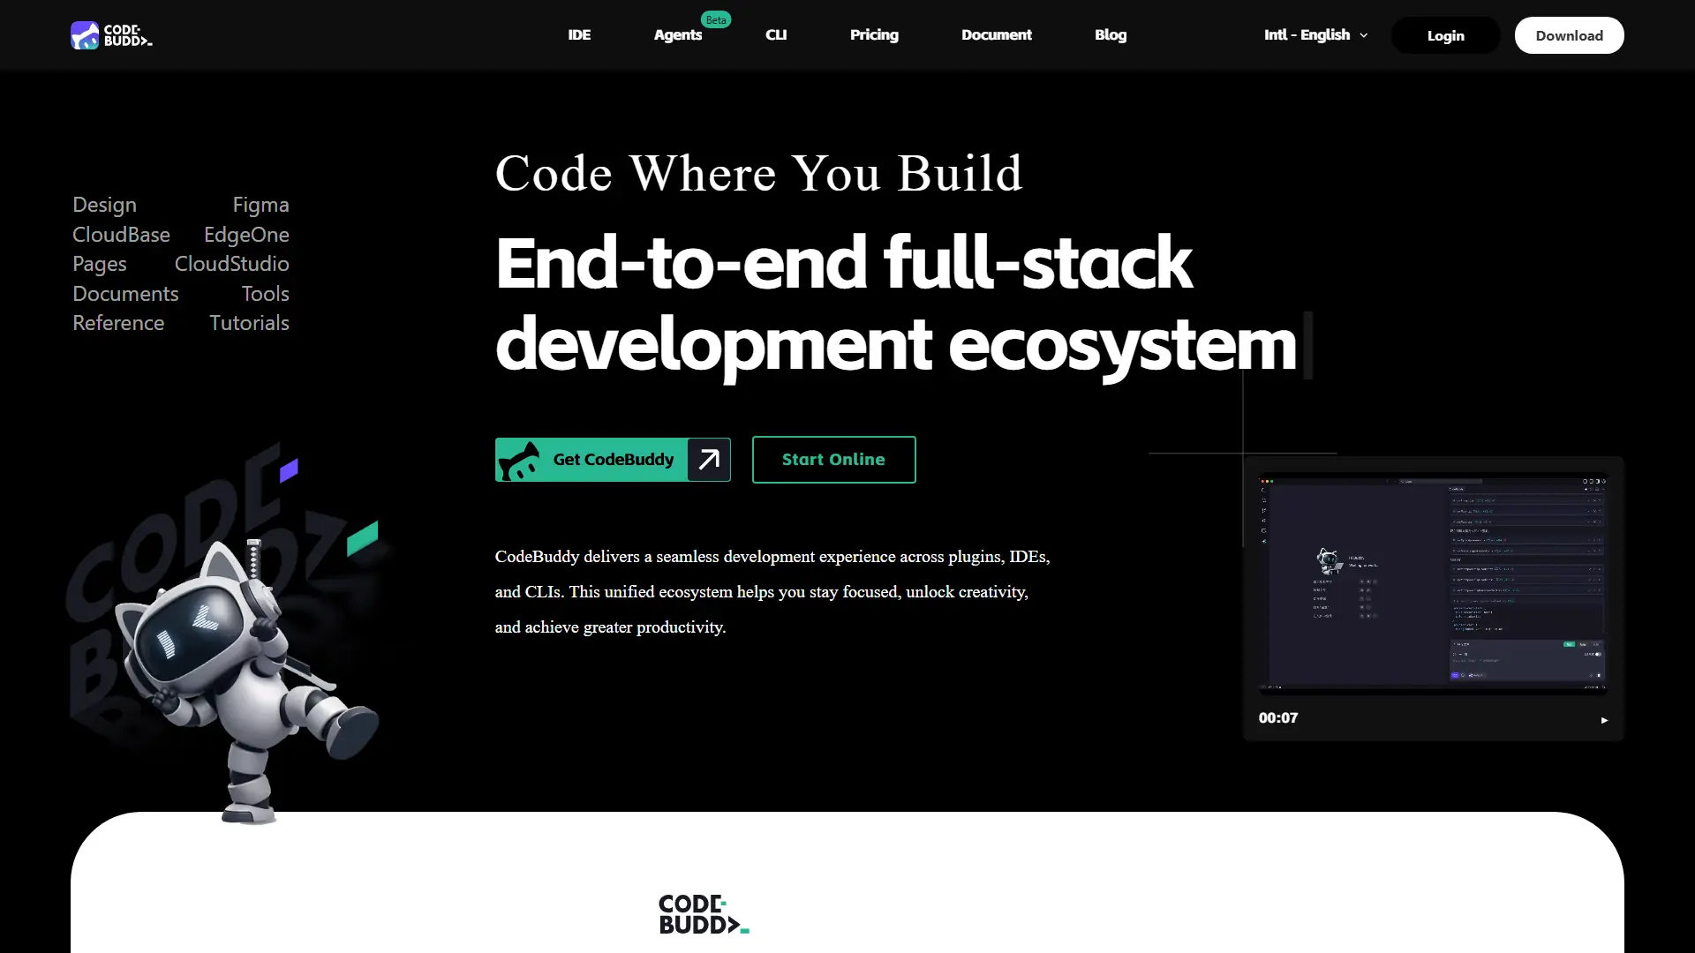Click the CodeBuddy logo in the header
The width and height of the screenshot is (1695, 953).
pos(111,35)
